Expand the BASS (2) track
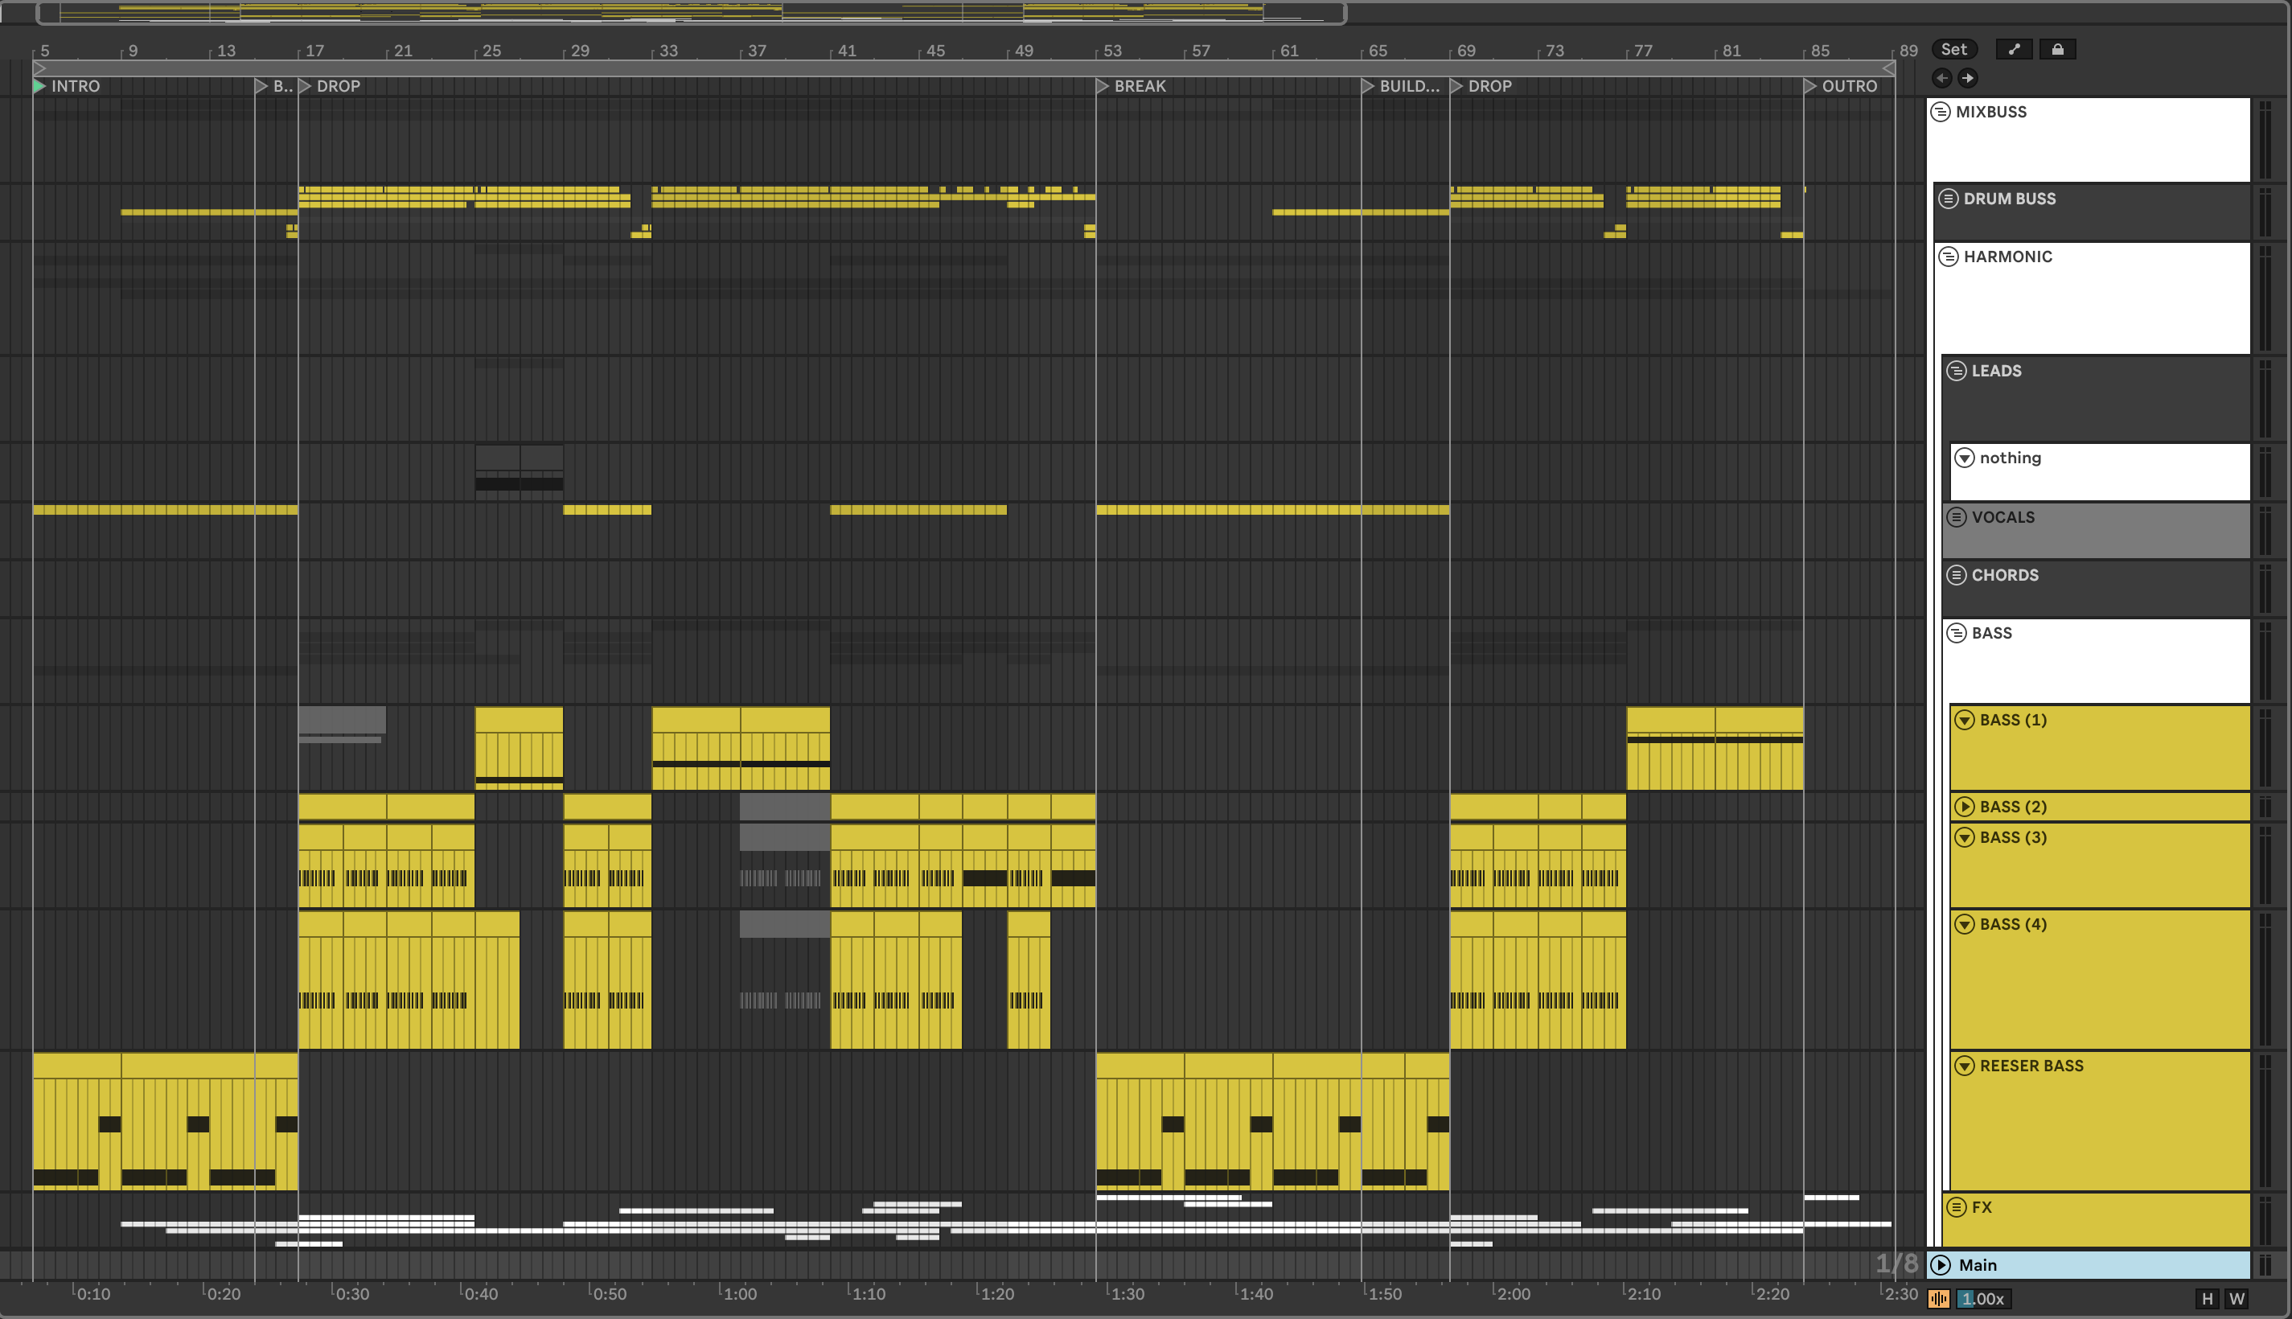 click(1964, 807)
